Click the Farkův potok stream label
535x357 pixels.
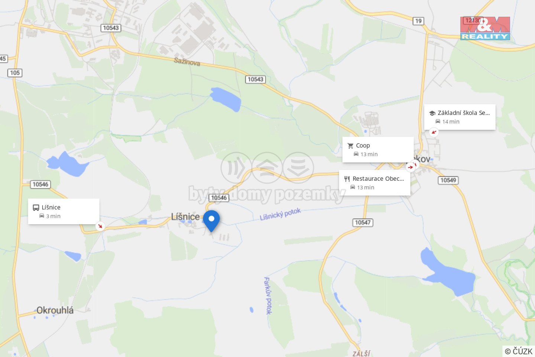(x=267, y=296)
